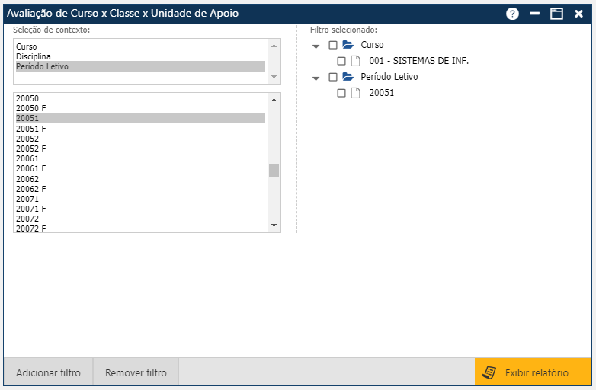Click the Período Letivo folder icon
This screenshot has width=596, height=390.
348,77
